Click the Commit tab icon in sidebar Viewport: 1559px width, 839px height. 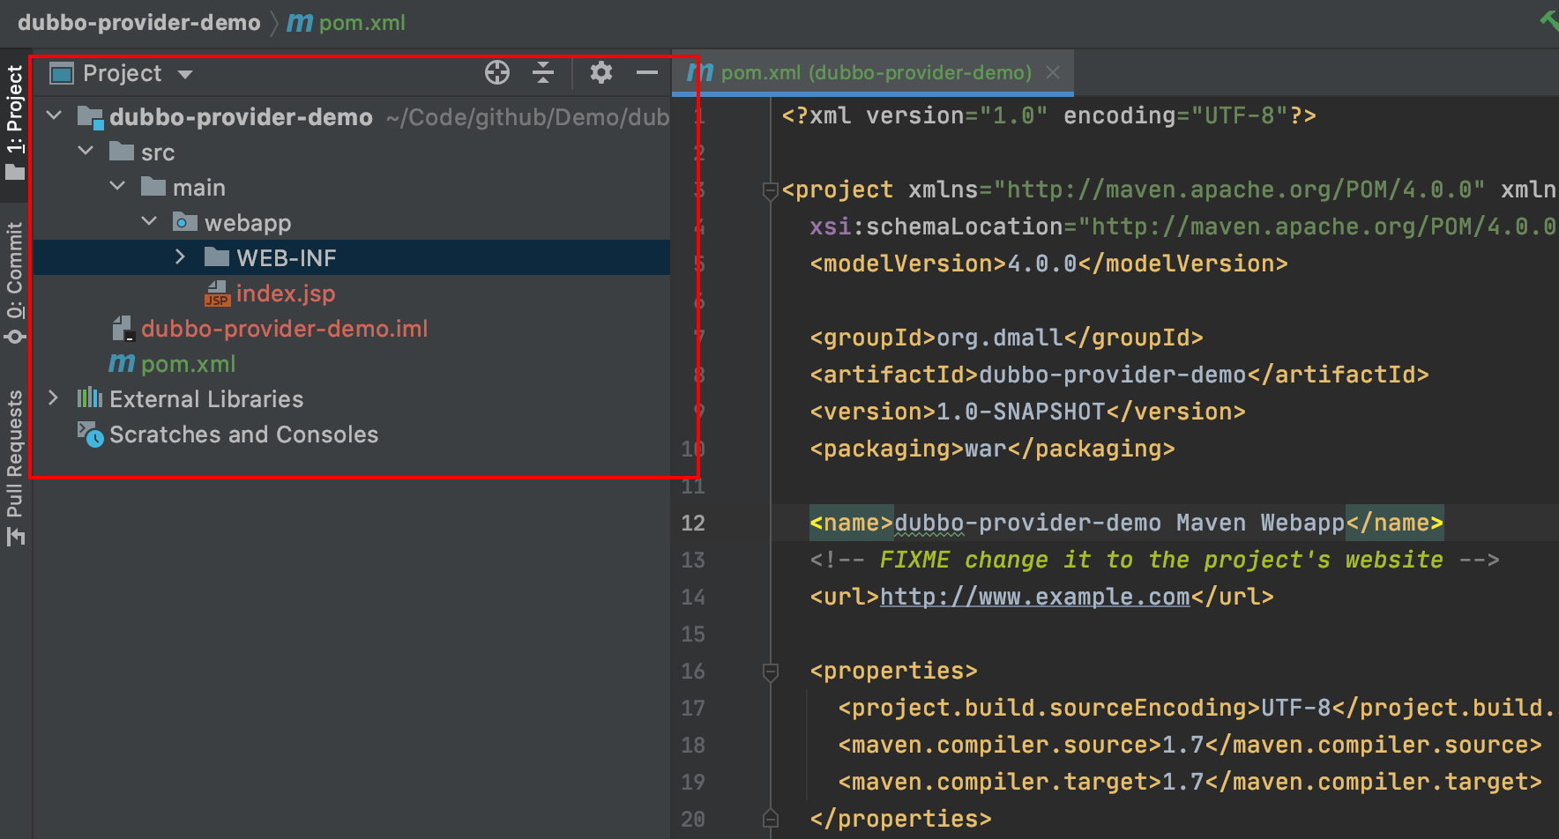pos(14,337)
